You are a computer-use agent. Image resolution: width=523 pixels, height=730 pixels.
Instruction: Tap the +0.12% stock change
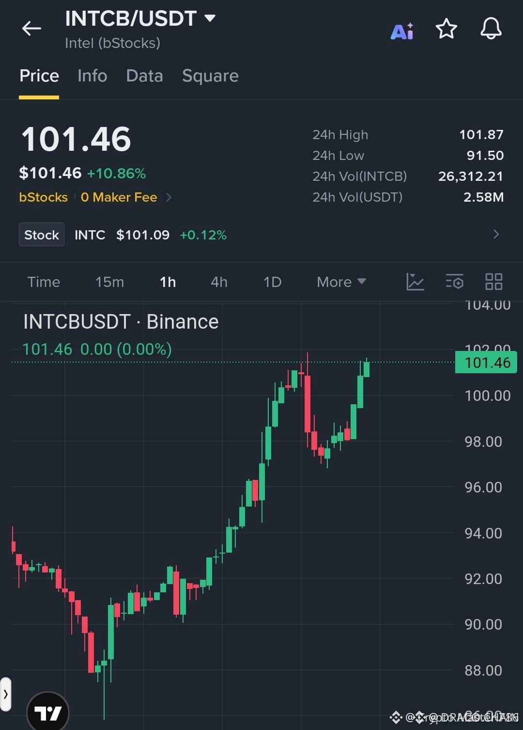203,235
